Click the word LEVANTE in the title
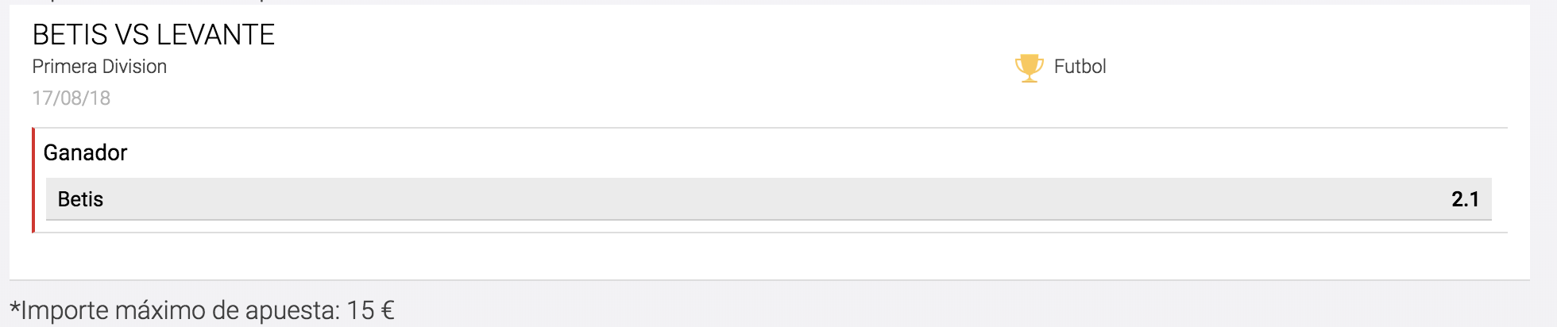1557x327 pixels. (x=215, y=35)
